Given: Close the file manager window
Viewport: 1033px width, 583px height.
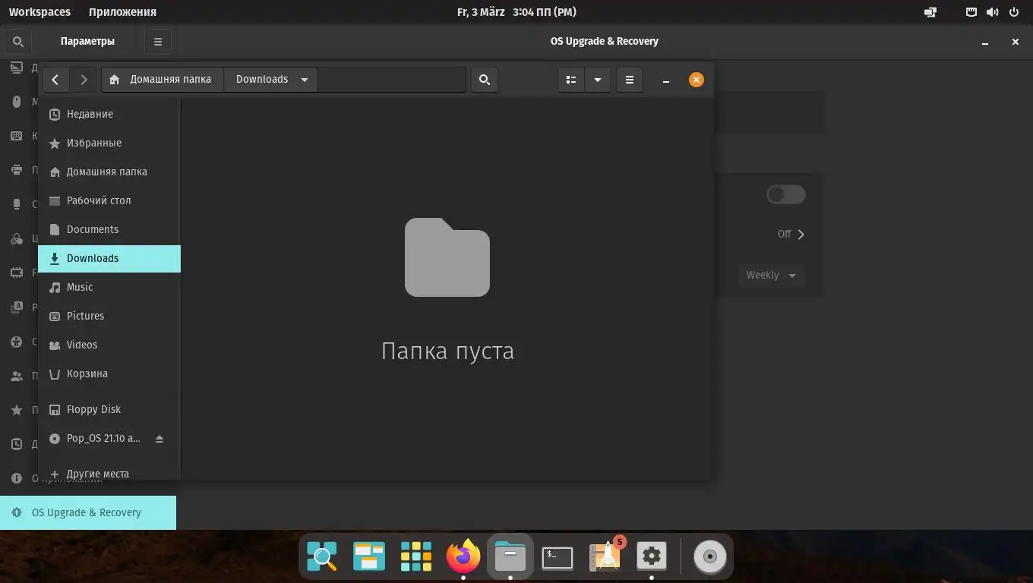Looking at the screenshot, I should click(697, 80).
